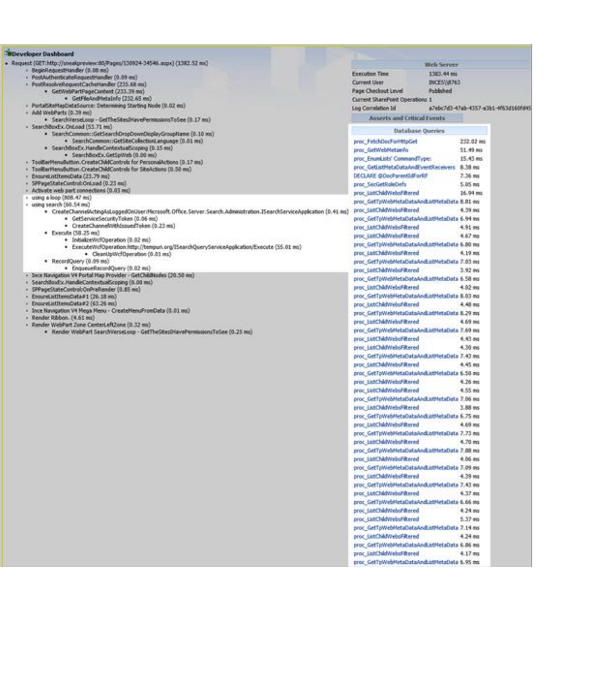Select CleanUpWcfOperation (0.01 ms) entry
598x678 pixels.
click(132, 254)
